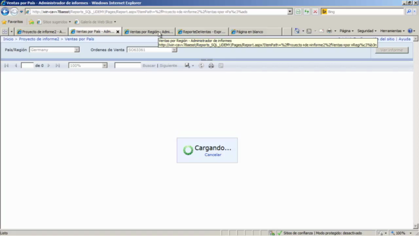Open the País/Región Germany dropdown
The width and height of the screenshot is (419, 236).
pos(54,50)
